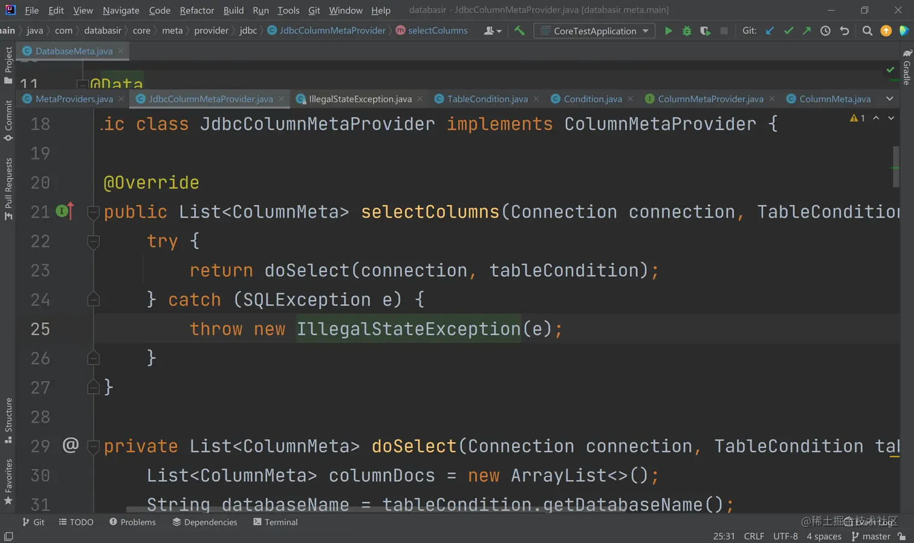Click the Stop square icon in the toolbar

tap(724, 31)
